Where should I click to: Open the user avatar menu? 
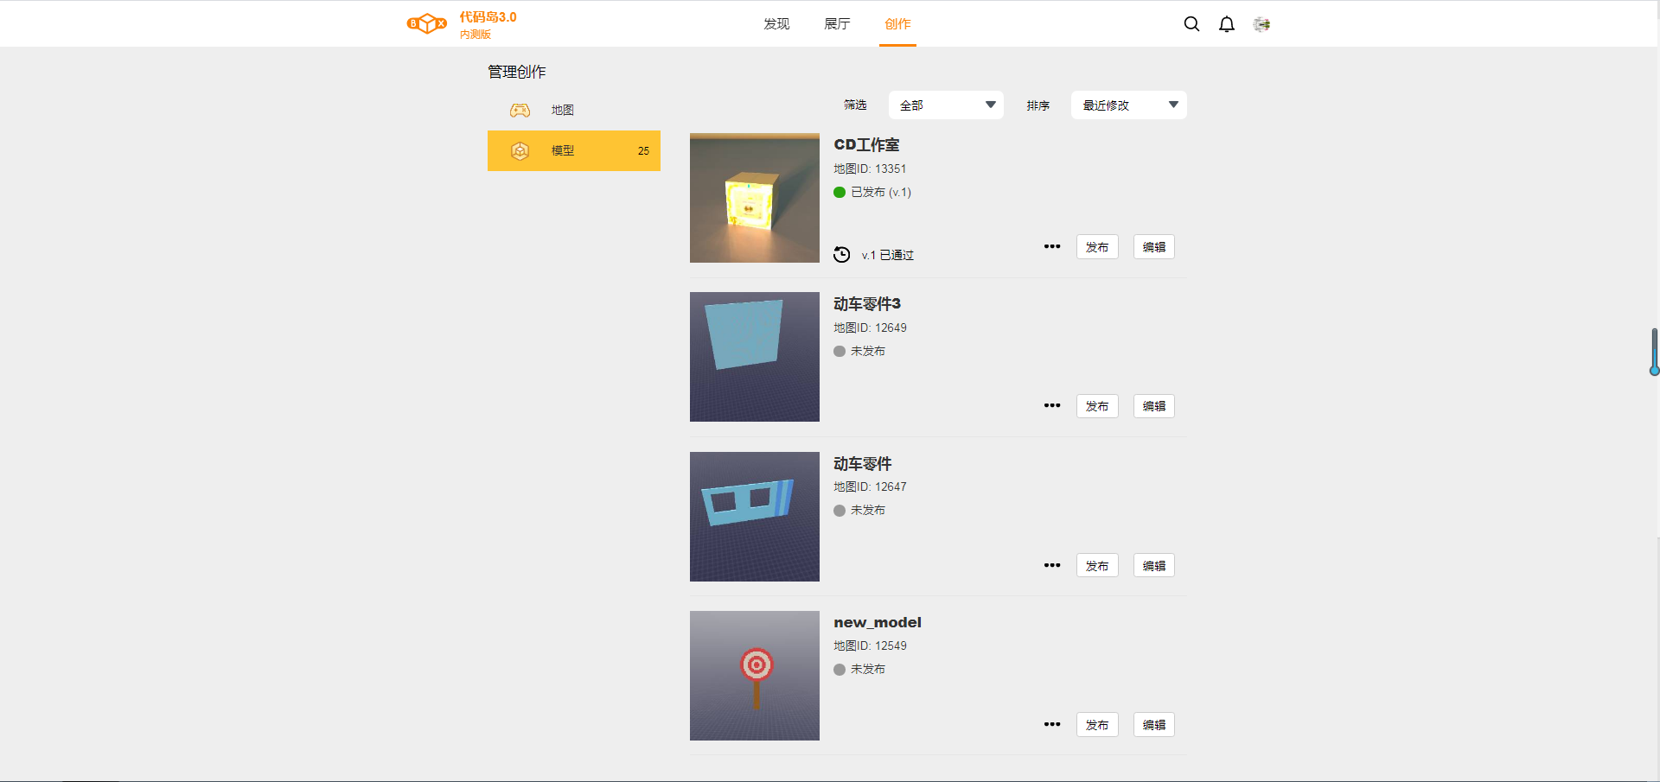(1262, 24)
